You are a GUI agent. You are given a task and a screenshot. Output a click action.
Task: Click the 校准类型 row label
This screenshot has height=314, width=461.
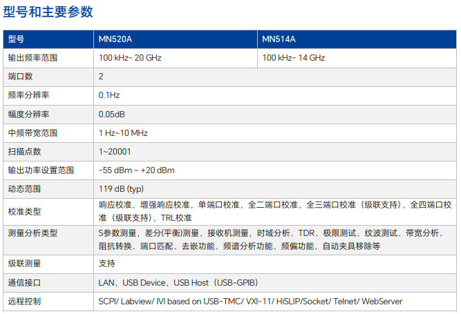[24, 210]
